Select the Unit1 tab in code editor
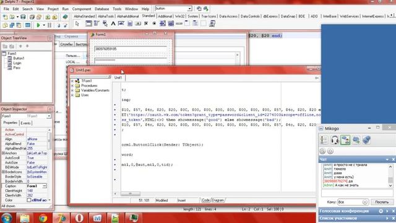Image resolution: width=396 pixels, height=223 pixels. 118,77
